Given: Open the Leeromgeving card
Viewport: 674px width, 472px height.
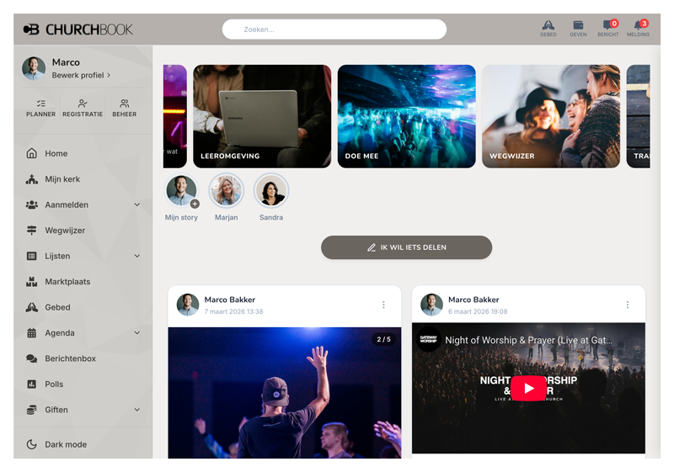Looking at the screenshot, I should pos(262,116).
